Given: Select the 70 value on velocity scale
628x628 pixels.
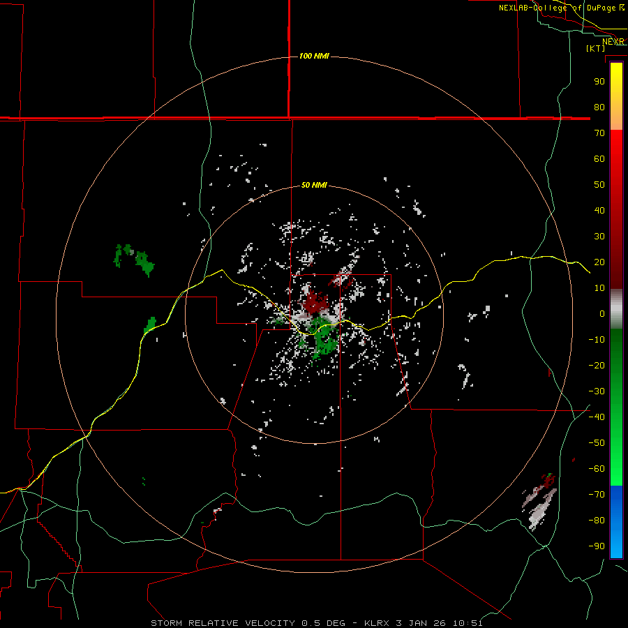Looking at the screenshot, I should point(599,133).
